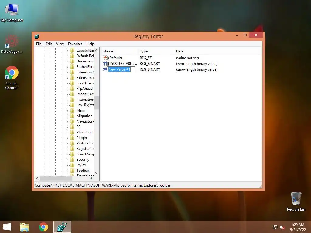Select the Default Beh folder icon
The image size is (311, 233).
[73, 56]
